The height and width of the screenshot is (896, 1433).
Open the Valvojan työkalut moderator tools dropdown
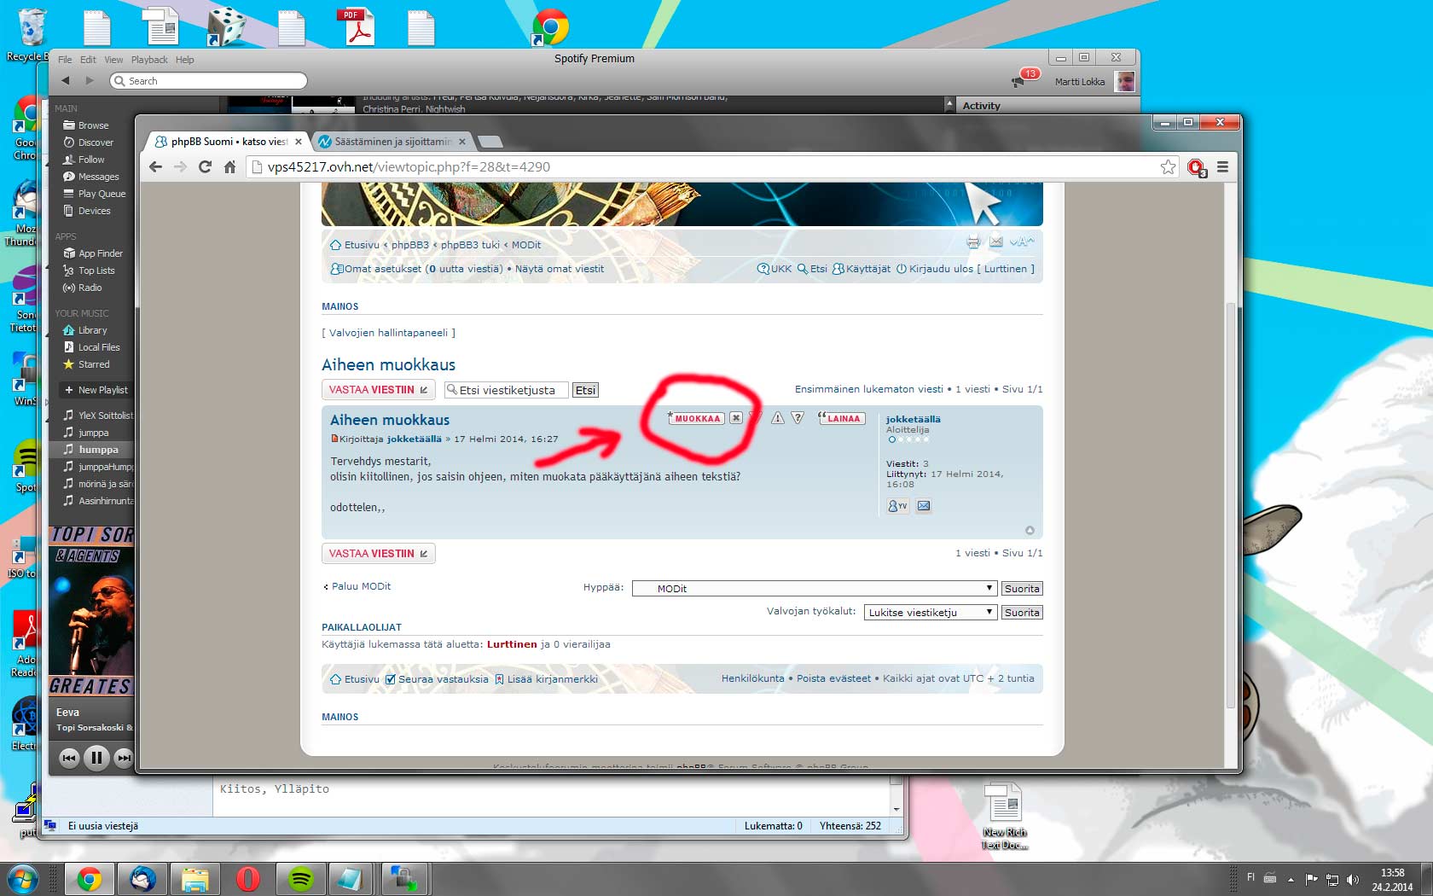point(930,613)
